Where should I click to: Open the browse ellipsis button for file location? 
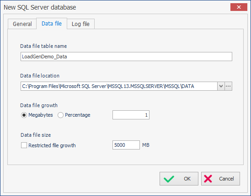(x=228, y=86)
